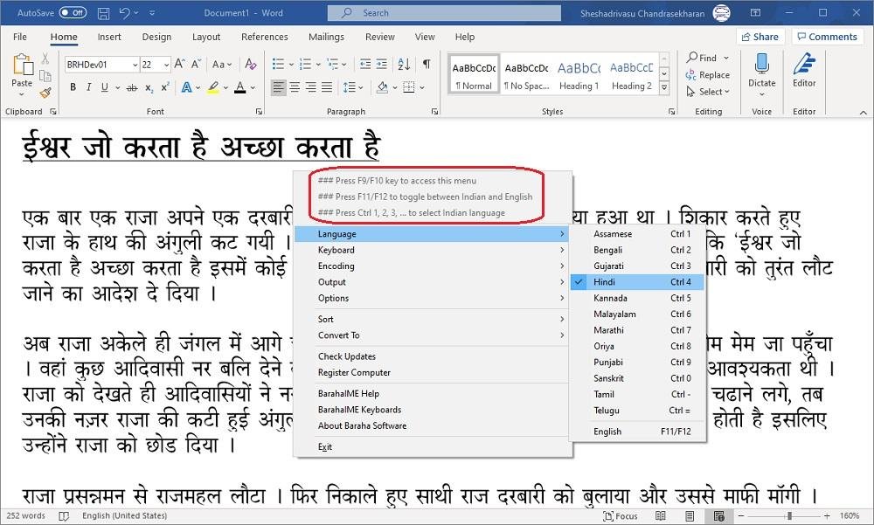This screenshot has width=874, height=525.
Task: Click the Clear All Formatting icon
Action: 249,65
